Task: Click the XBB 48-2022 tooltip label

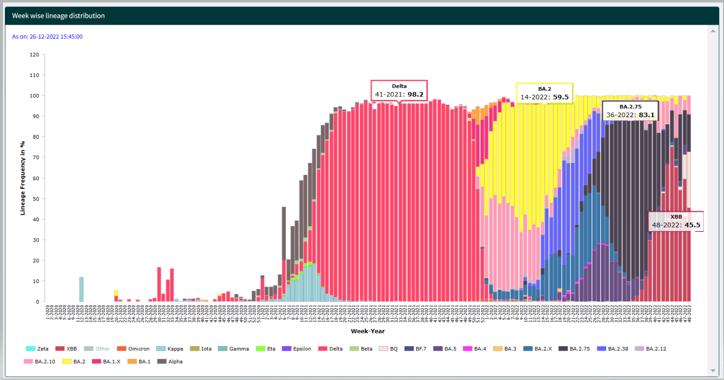Action: point(676,222)
